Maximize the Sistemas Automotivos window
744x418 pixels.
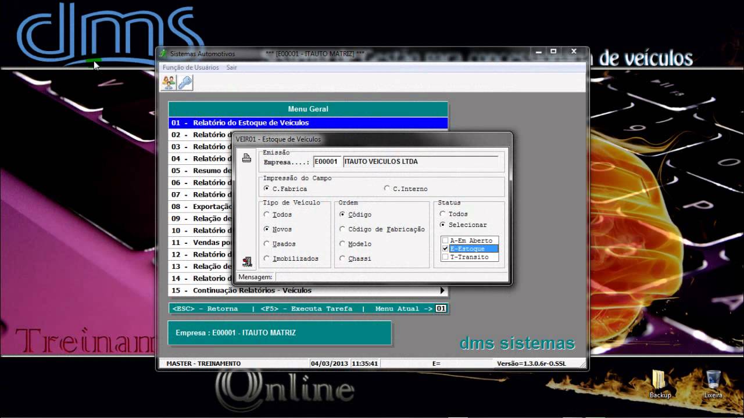(553, 52)
